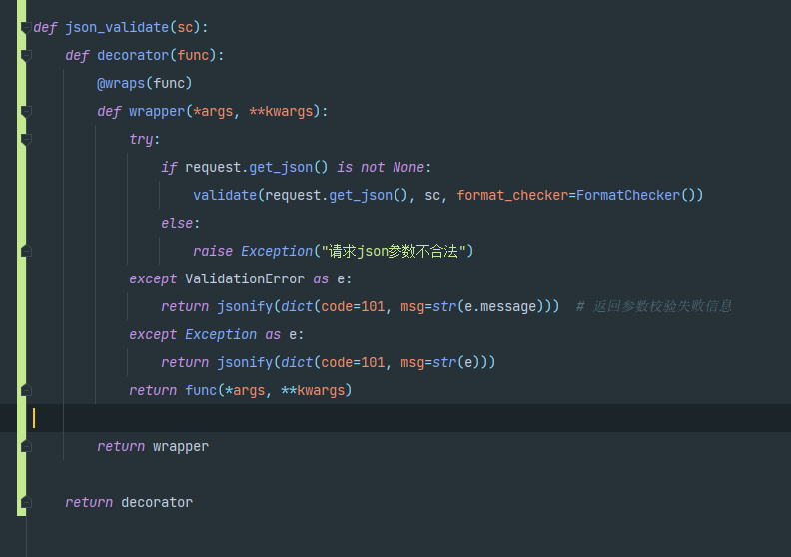This screenshot has width=791, height=557.
Task: Collapse the decorator function fold marker
Action: point(26,56)
